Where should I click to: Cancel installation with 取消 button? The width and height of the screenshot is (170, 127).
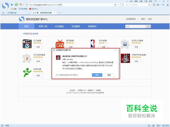click(x=109, y=75)
